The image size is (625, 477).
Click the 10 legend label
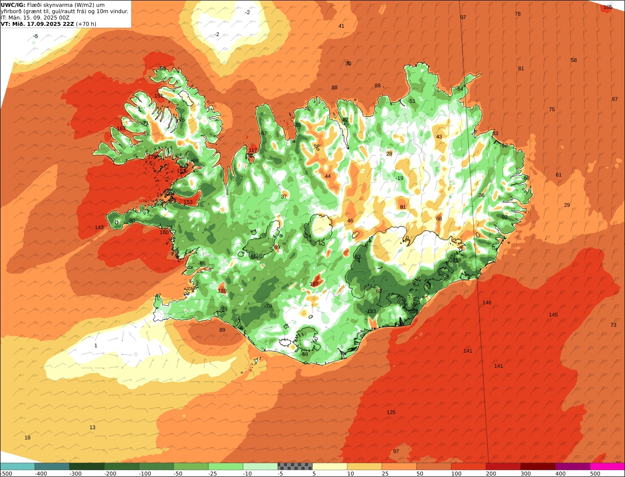[351, 474]
